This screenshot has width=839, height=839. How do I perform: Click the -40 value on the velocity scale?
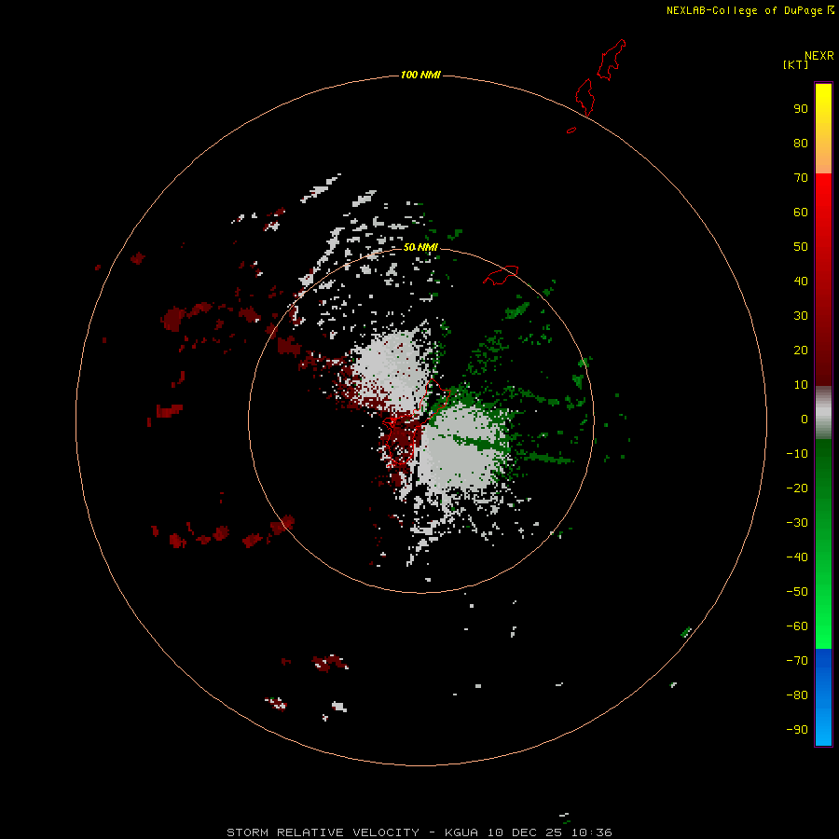click(x=797, y=557)
